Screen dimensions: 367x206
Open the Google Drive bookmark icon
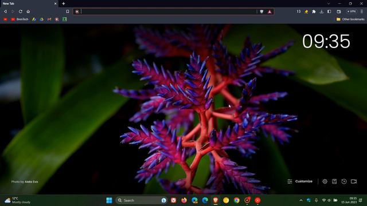pyautogui.click(x=42, y=19)
